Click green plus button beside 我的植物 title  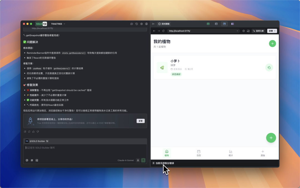(272, 44)
